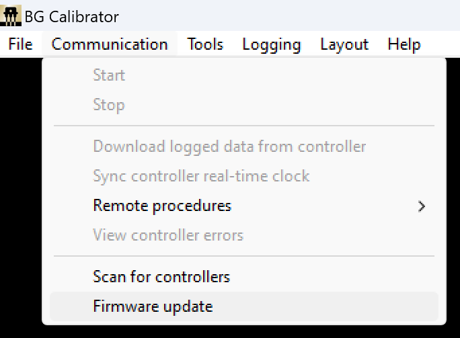Open the Logging menu
This screenshot has height=338, width=460.
point(272,44)
